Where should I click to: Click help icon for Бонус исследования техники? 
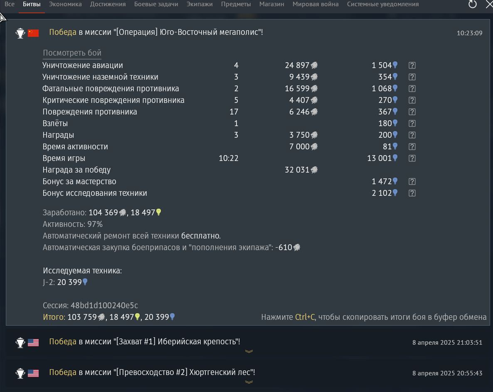click(x=412, y=193)
